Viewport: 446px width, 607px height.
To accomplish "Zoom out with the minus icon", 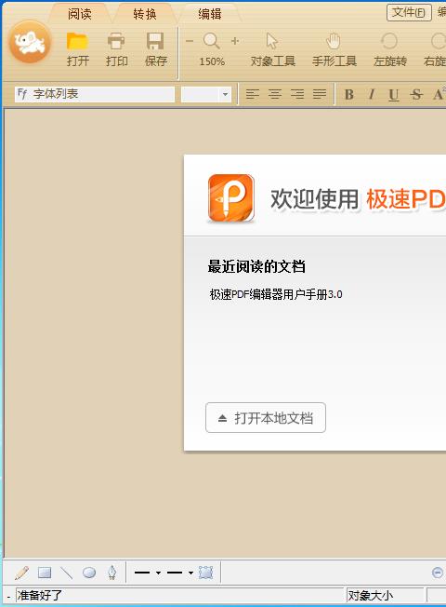I will point(190,41).
